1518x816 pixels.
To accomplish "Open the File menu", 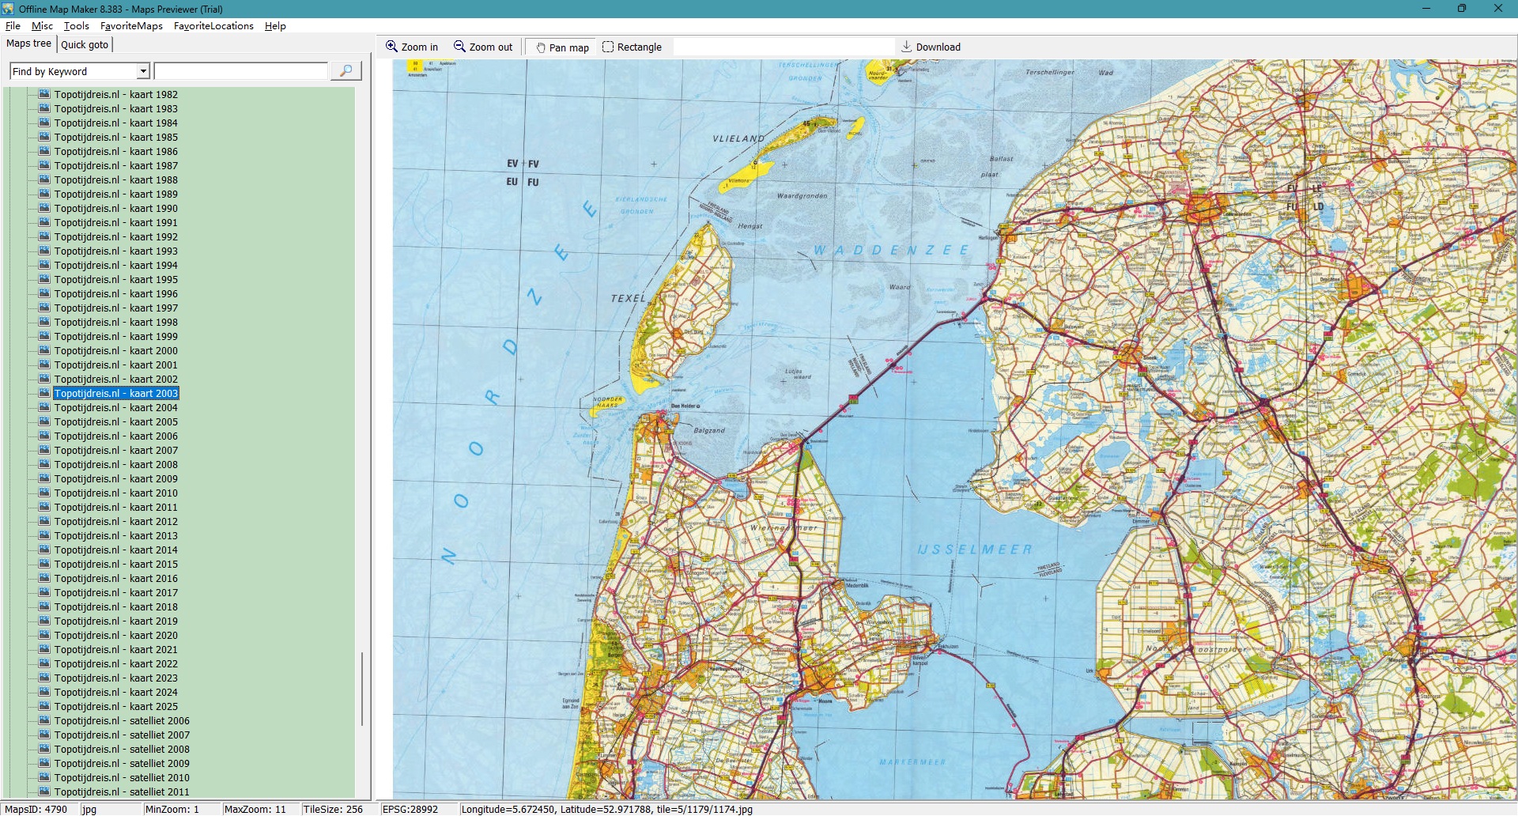I will point(13,26).
